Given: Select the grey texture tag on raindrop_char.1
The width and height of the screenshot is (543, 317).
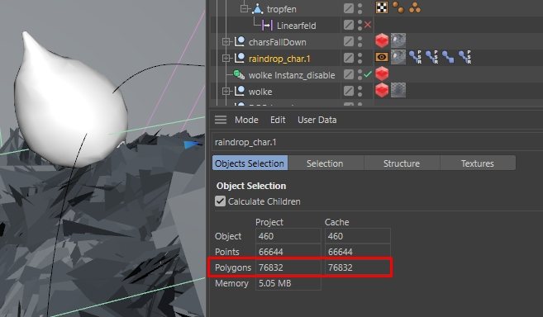Looking at the screenshot, I should click(398, 57).
